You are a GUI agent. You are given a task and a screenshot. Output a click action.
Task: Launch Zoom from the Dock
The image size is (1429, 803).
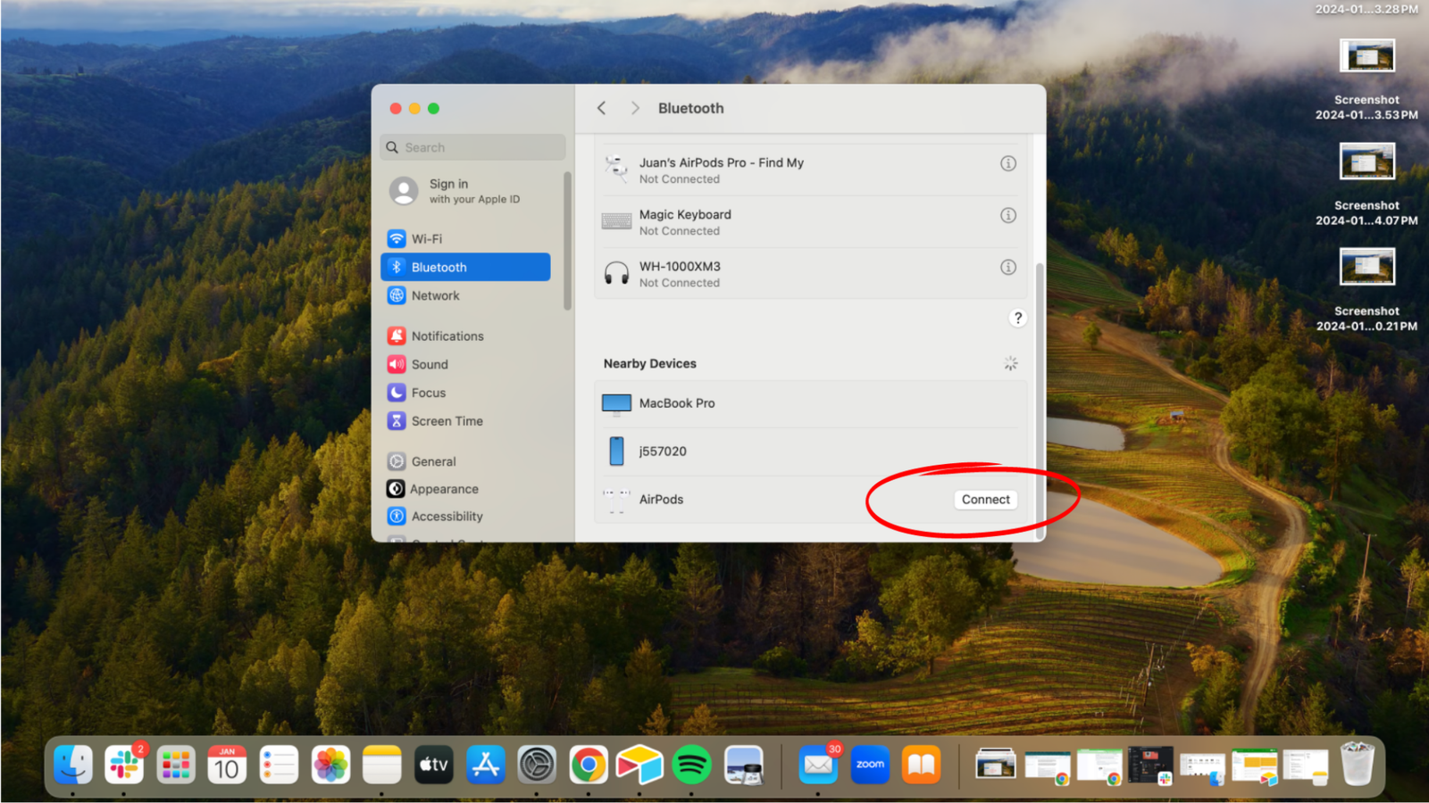click(870, 765)
